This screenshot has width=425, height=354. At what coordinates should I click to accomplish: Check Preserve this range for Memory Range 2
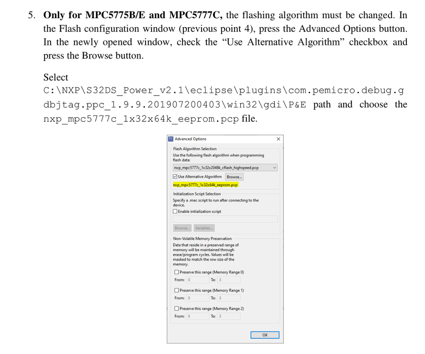177,309
